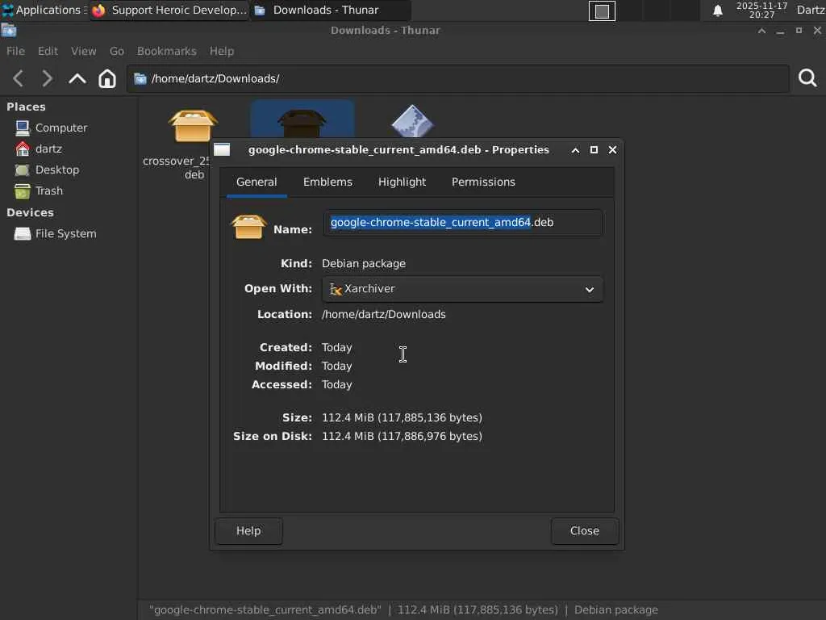Viewport: 826px width, 620px height.
Task: Select the blue diamond file icon
Action: [x=412, y=121]
